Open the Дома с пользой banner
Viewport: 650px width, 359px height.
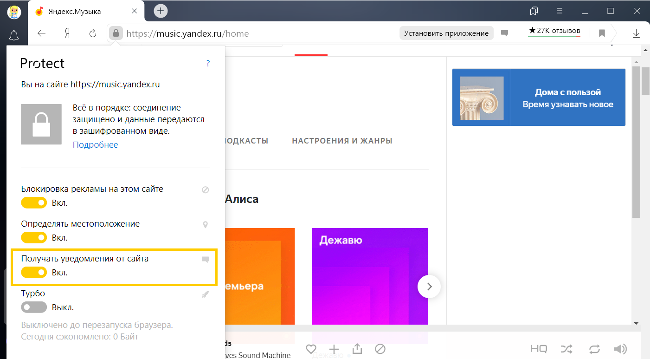539,97
